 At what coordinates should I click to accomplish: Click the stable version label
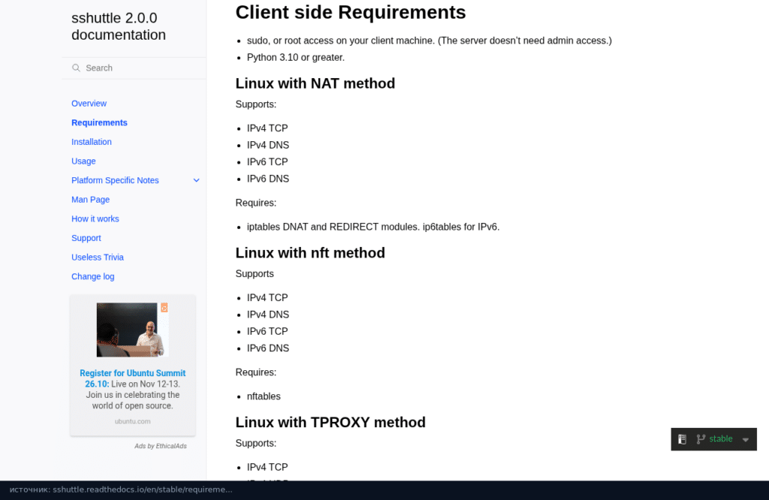(x=721, y=439)
